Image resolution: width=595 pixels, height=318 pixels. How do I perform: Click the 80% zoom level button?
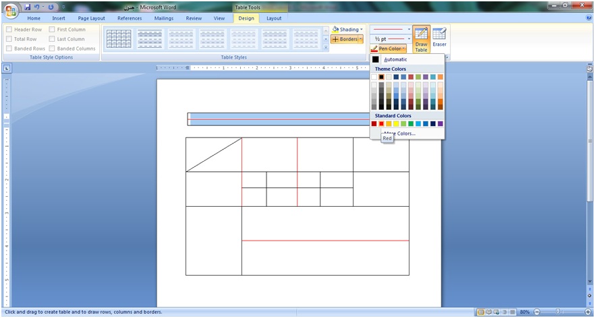[x=525, y=312]
